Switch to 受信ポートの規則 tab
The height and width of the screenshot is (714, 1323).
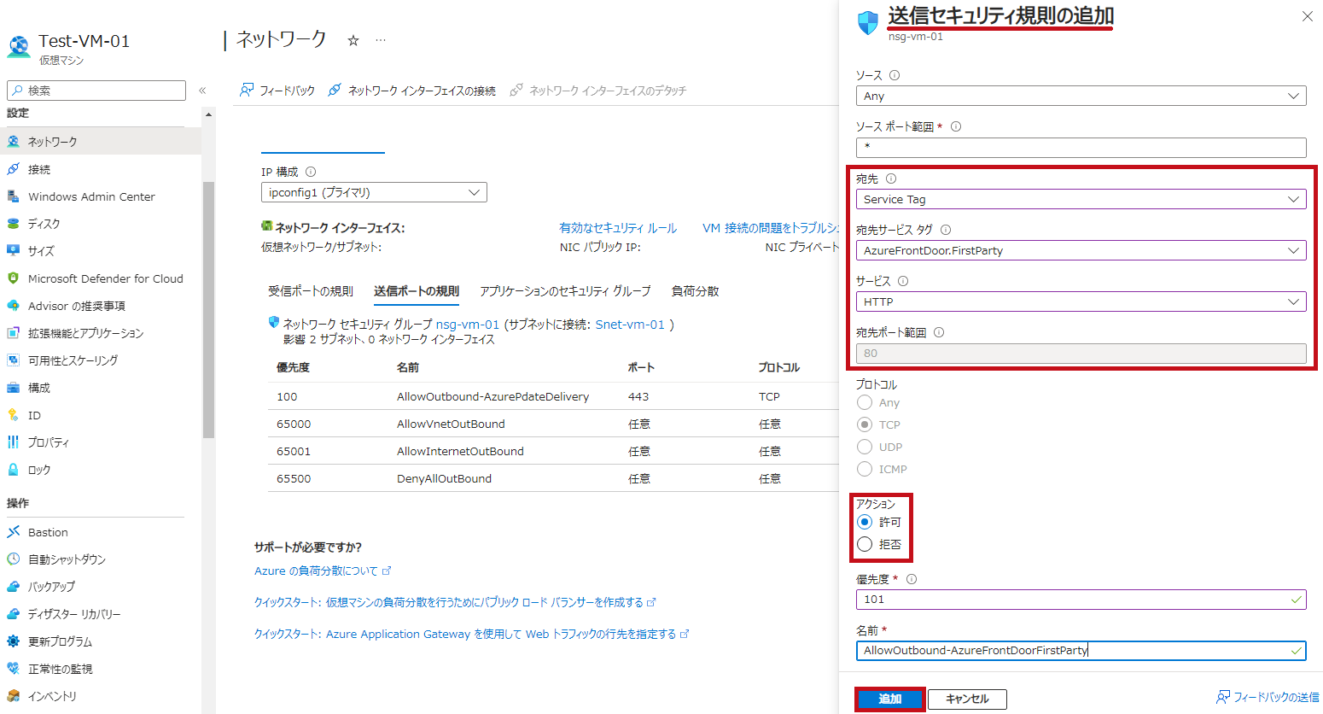tap(311, 291)
